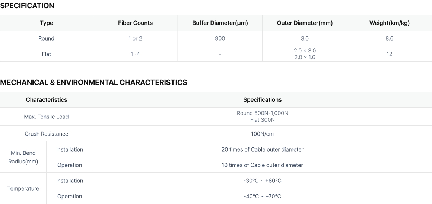Select the Buffer Diameter(μm) header cell

coord(220,23)
